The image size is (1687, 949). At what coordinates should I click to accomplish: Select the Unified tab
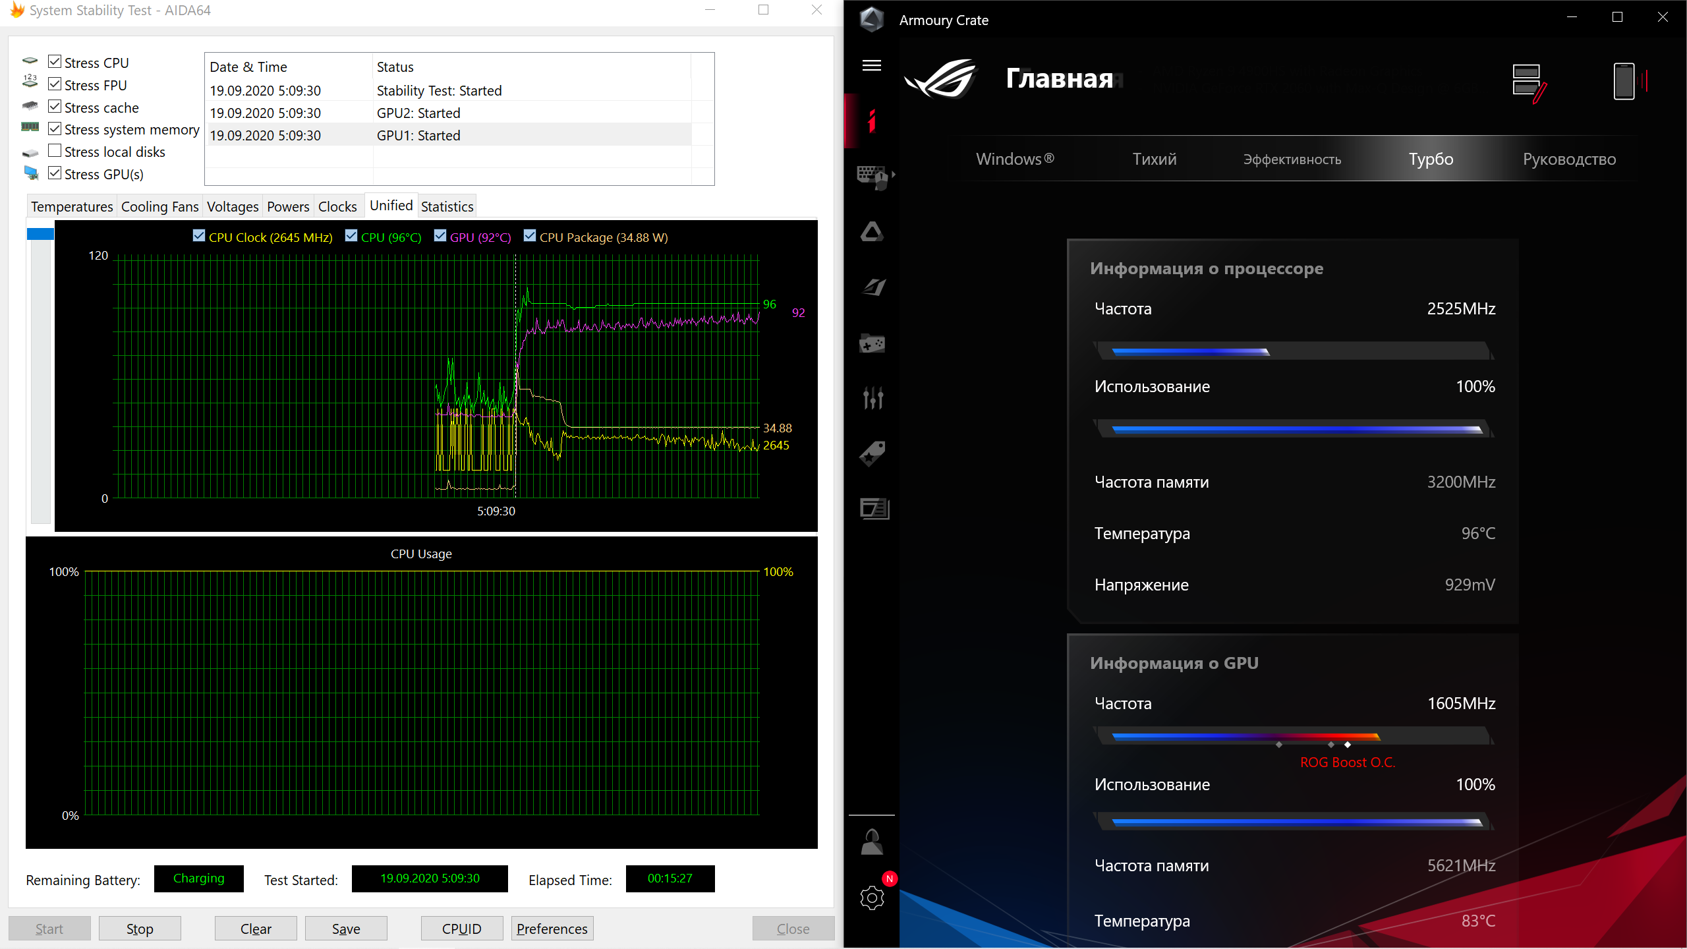391,206
